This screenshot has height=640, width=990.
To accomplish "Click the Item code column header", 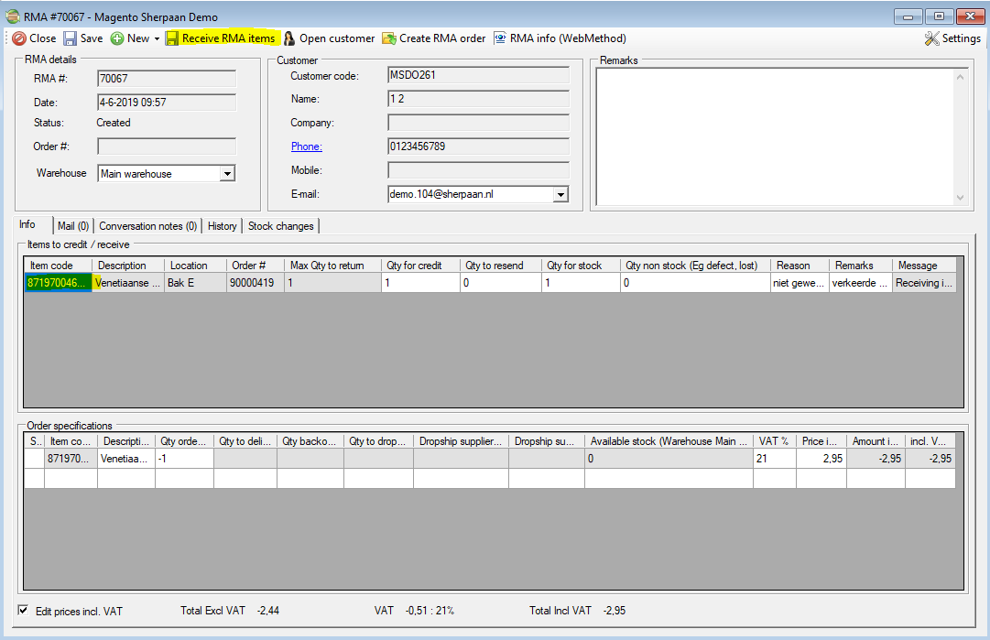I will (x=58, y=266).
